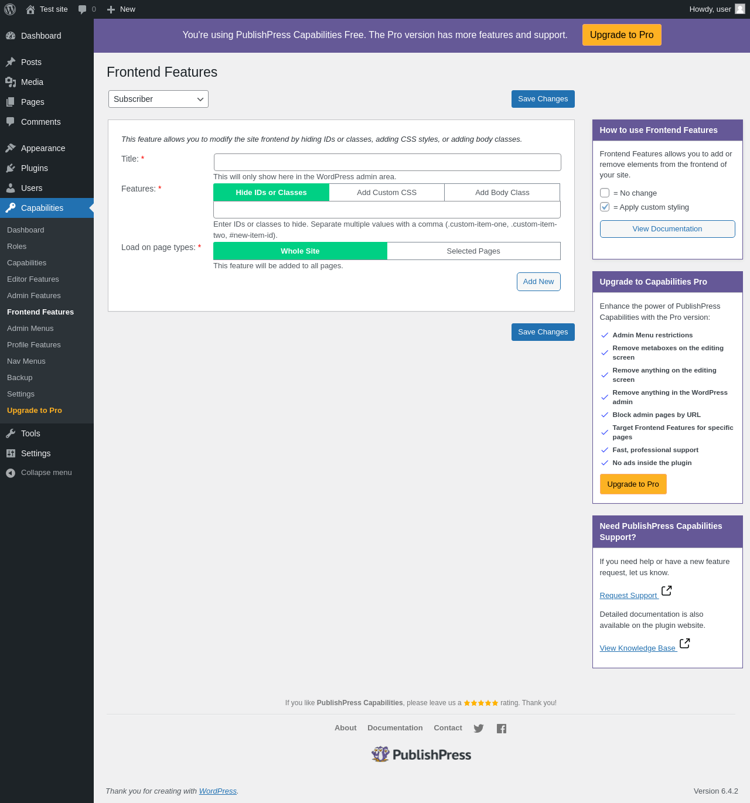Click Upgrade to Pro in the purple banner
Viewport: 750px width, 803px height.
click(x=622, y=35)
